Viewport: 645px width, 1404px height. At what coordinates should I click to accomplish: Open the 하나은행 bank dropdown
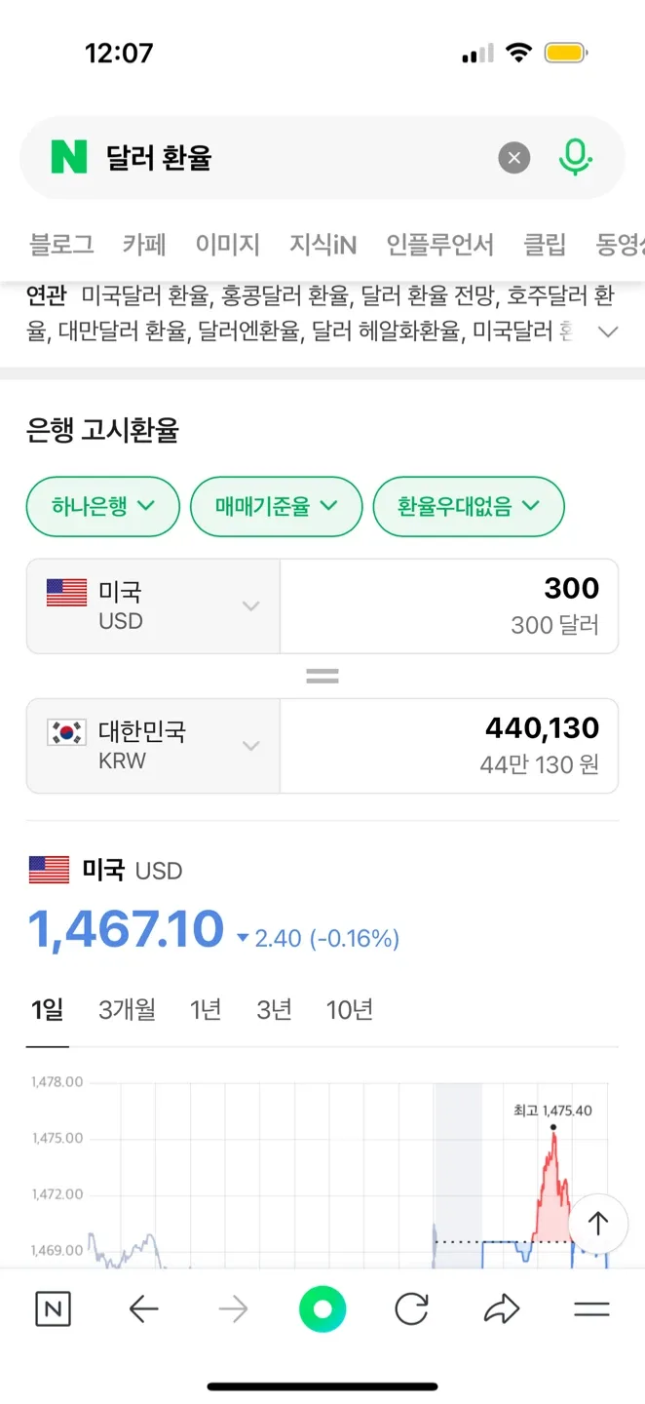103,506
